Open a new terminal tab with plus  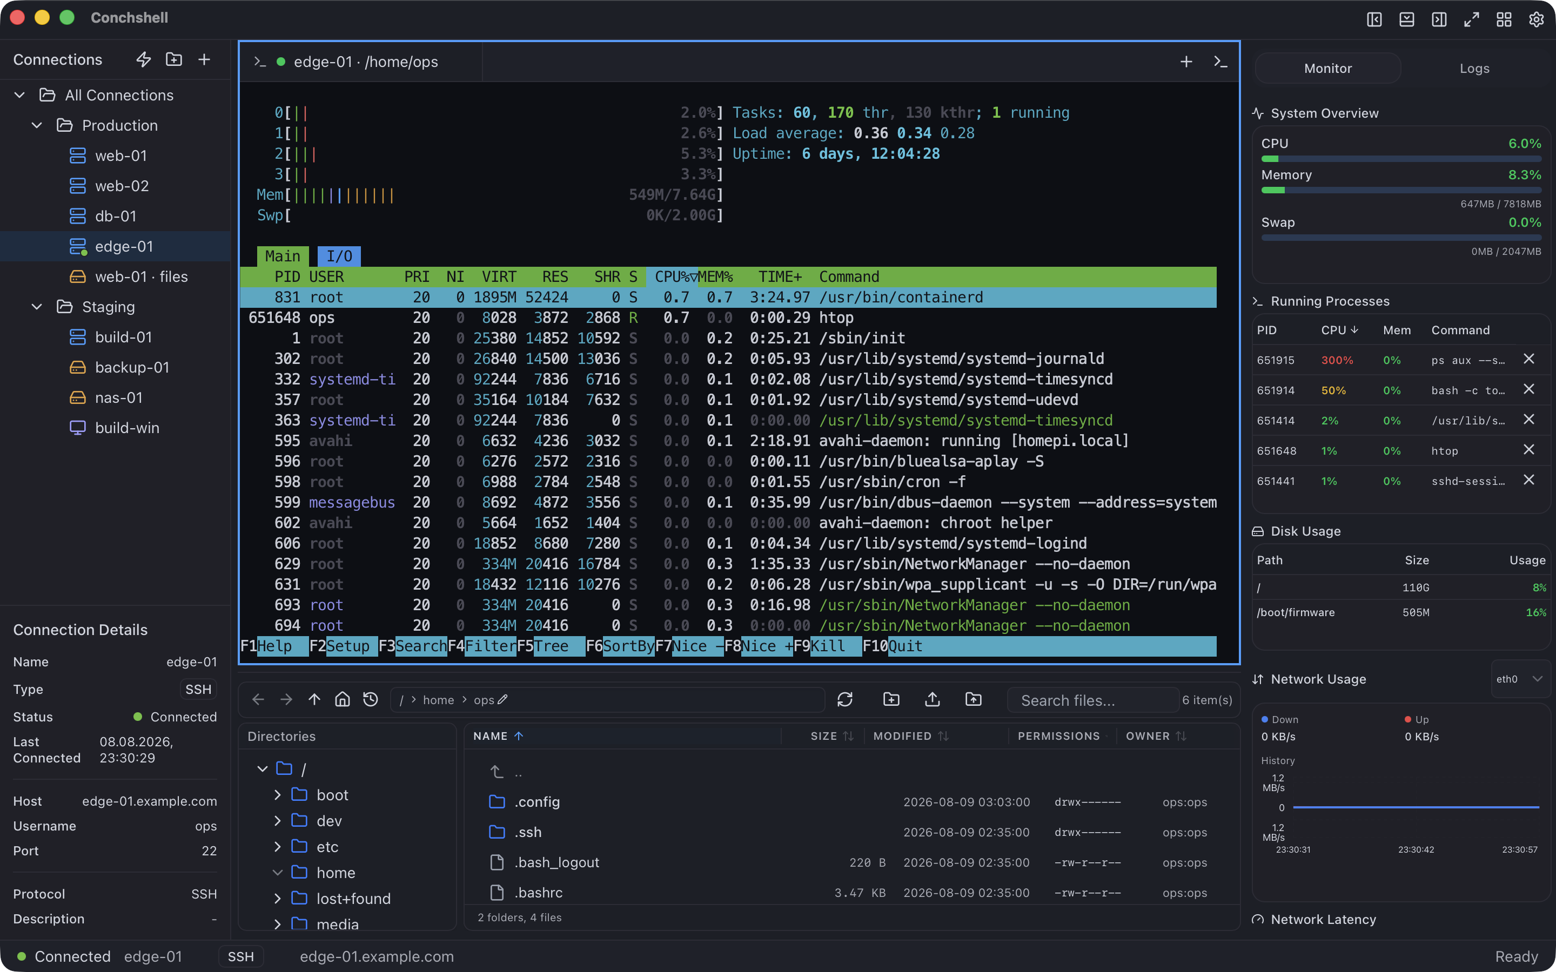(x=1186, y=62)
